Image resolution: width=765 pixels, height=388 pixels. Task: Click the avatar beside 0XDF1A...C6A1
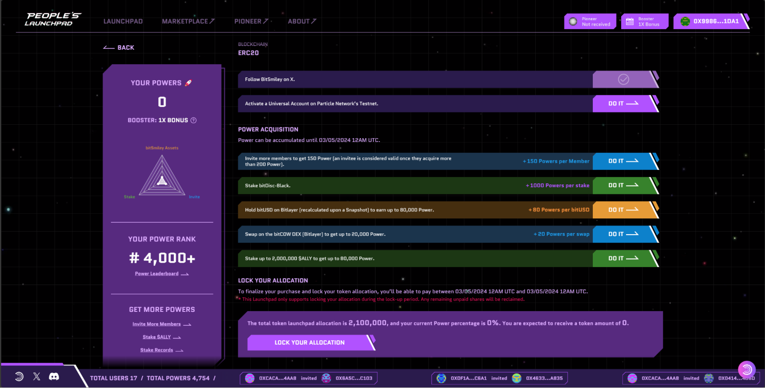click(x=441, y=378)
